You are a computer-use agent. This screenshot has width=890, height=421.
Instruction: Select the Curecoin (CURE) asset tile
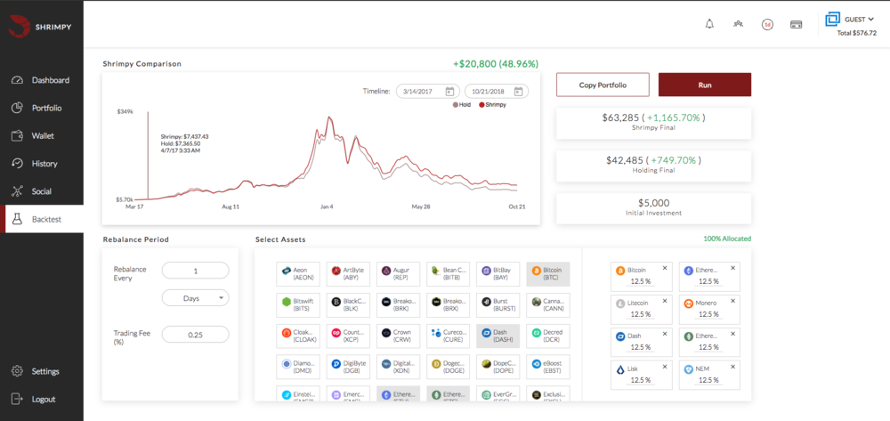tap(448, 336)
